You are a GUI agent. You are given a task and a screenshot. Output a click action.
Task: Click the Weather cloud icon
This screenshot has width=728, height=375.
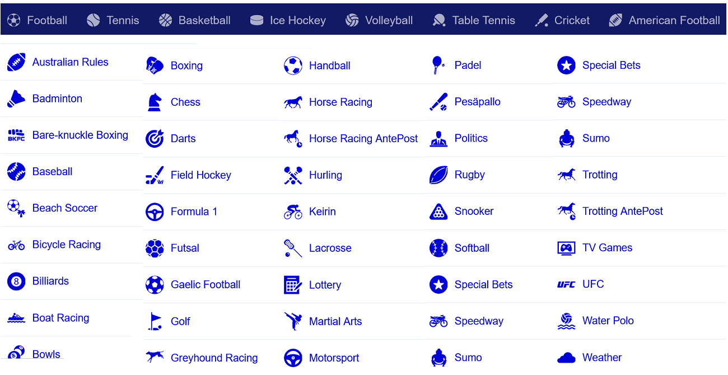(x=566, y=357)
